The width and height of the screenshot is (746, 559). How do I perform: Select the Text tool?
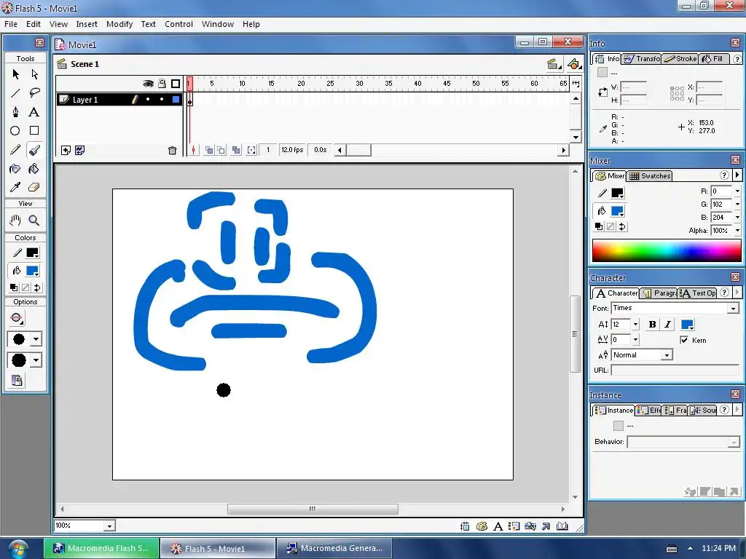click(34, 111)
